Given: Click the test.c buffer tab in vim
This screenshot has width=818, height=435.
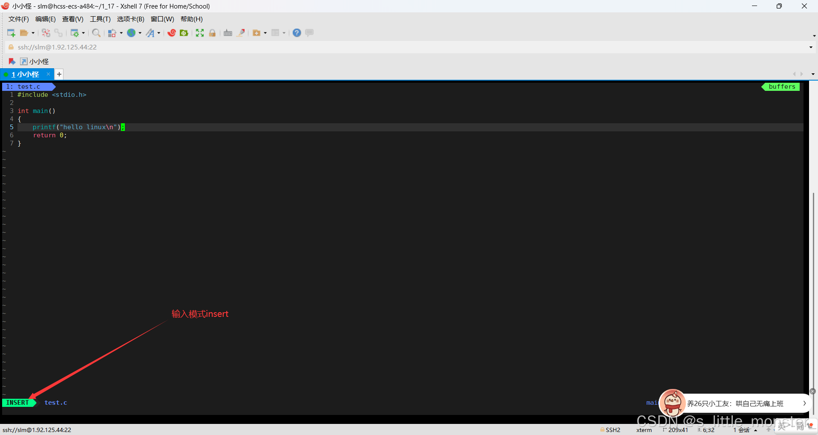Looking at the screenshot, I should tap(29, 87).
